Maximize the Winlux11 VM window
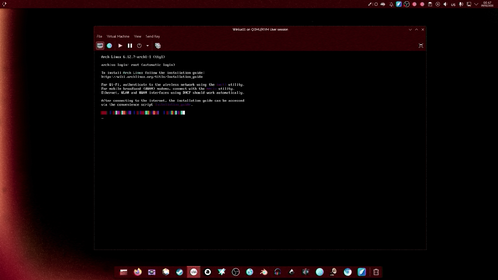The image size is (498, 280). click(417, 30)
